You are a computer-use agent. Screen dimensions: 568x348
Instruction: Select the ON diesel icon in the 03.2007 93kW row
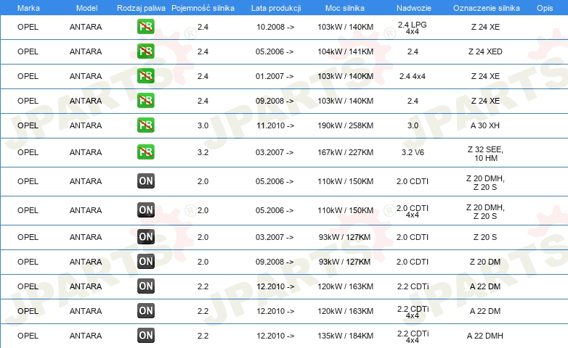pyautogui.click(x=145, y=236)
